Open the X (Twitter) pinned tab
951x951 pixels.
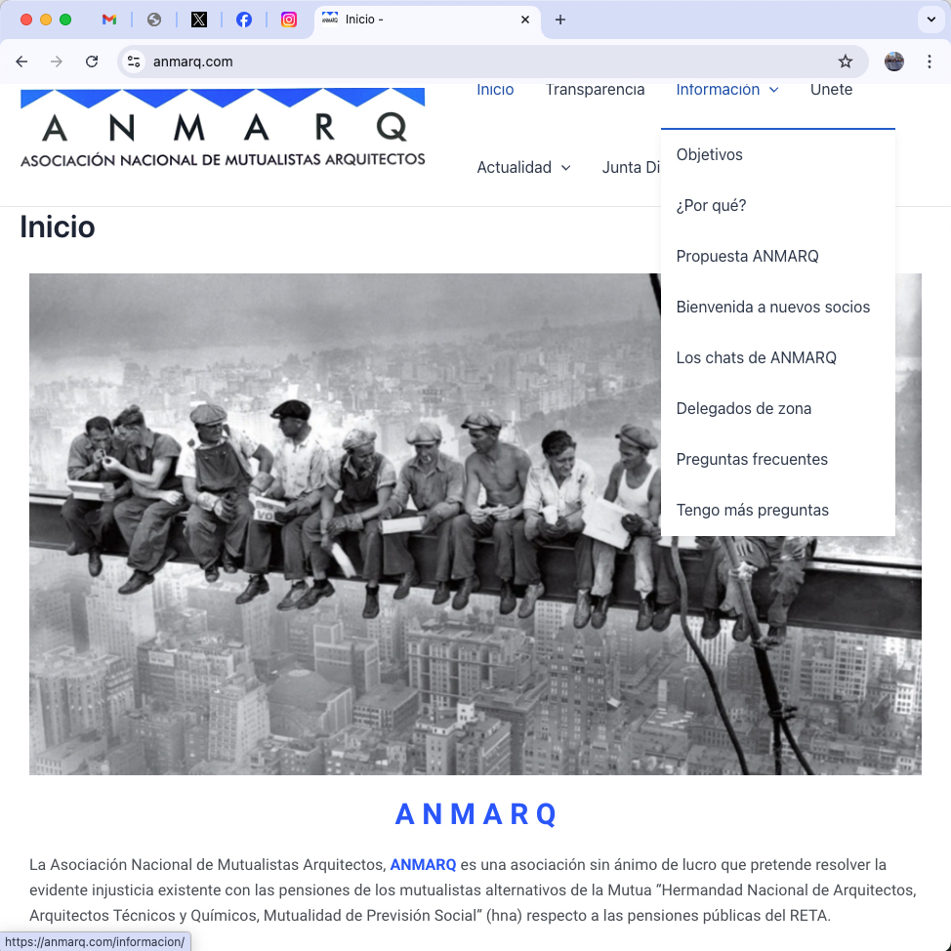199,20
